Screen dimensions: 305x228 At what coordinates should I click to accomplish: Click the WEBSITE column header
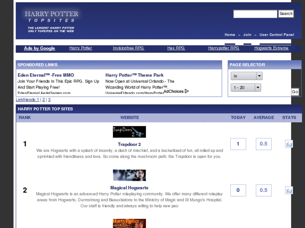(130, 118)
